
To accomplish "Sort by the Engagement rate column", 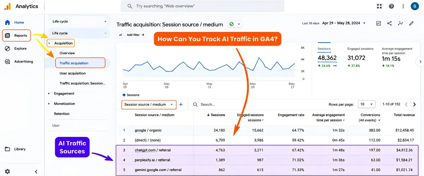I will (291, 115).
